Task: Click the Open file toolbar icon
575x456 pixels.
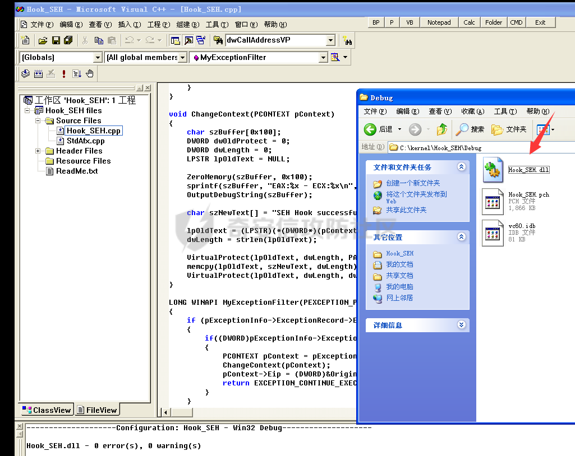Action: tap(43, 40)
